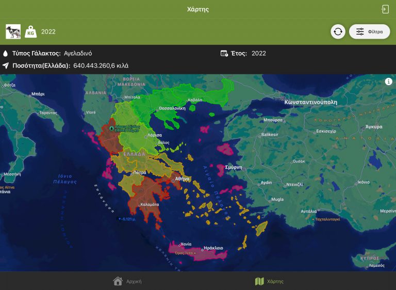This screenshot has height=290, width=396.
Task: Click the 640.443.260,6 κιλά quantity value
Action: [x=101, y=66]
